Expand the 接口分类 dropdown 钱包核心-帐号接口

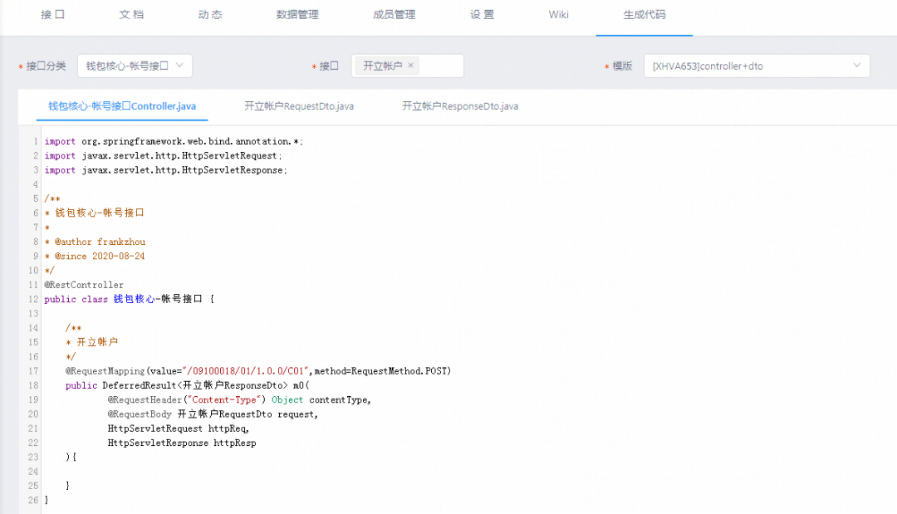pyautogui.click(x=135, y=66)
